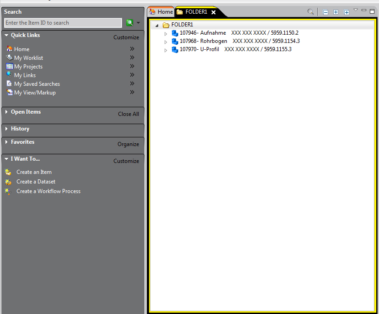Expand the Open Items section
This screenshot has width=379, height=314.
[6, 112]
